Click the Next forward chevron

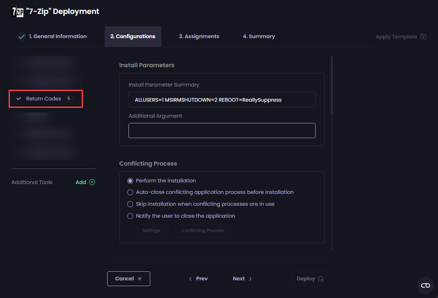(250, 278)
